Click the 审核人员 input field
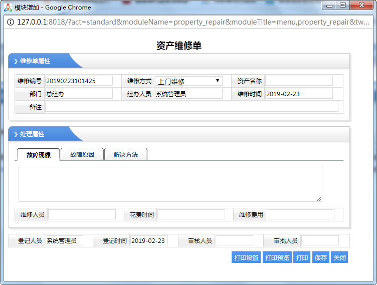Screen dimensions: 377x285 click(234, 240)
